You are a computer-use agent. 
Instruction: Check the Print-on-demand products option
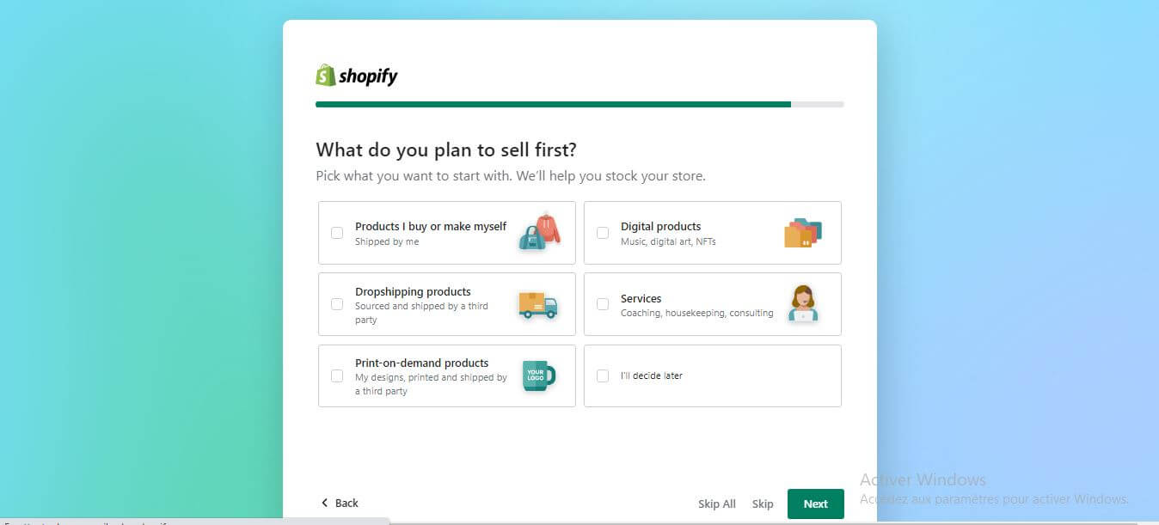pyautogui.click(x=337, y=375)
